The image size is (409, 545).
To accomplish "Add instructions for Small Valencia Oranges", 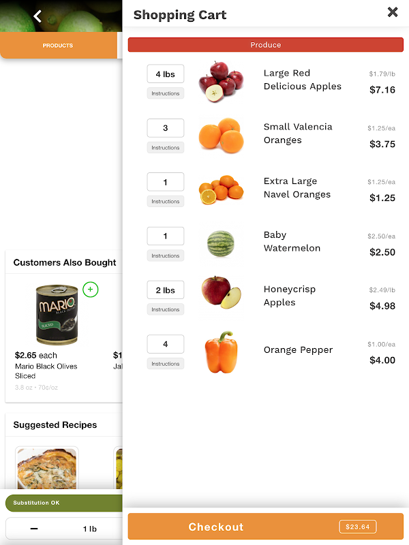I will click(x=166, y=148).
